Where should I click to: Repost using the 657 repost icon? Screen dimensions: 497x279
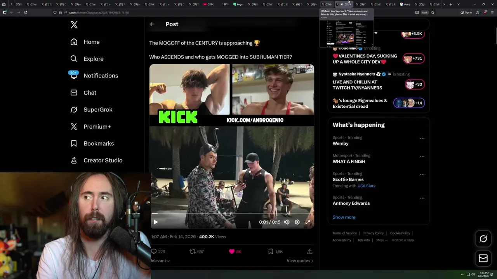tap(193, 251)
